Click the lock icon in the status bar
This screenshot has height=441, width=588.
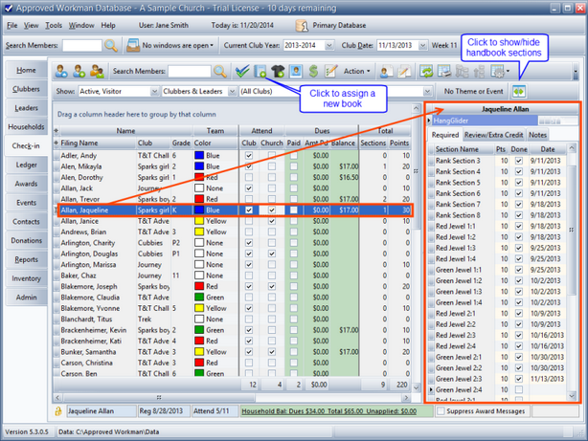click(x=58, y=409)
